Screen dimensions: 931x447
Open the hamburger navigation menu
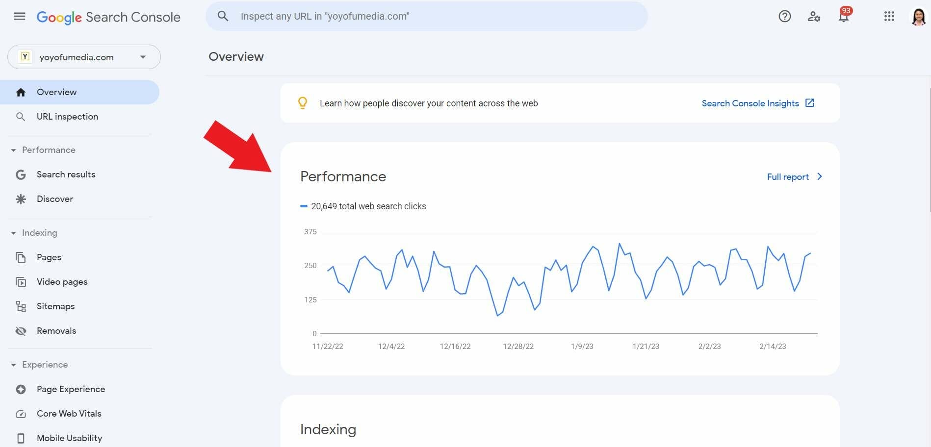click(20, 16)
